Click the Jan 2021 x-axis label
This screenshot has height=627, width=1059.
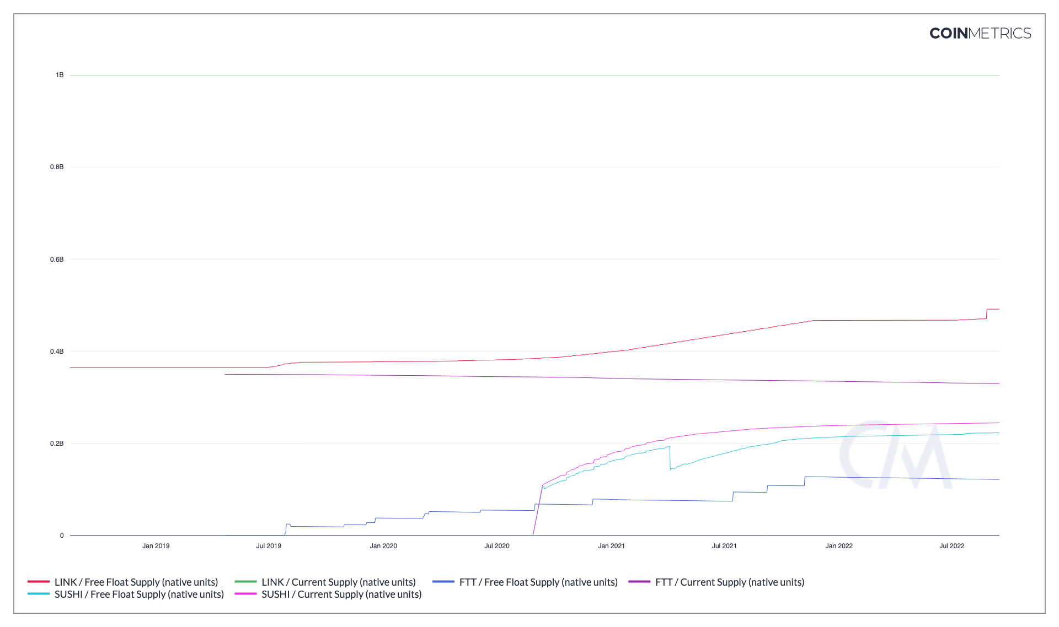tap(611, 546)
